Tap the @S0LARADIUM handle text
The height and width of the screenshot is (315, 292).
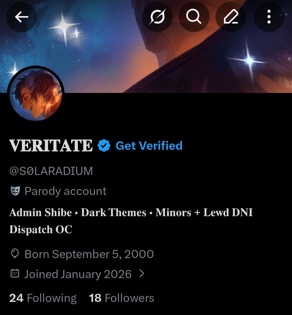click(x=51, y=171)
